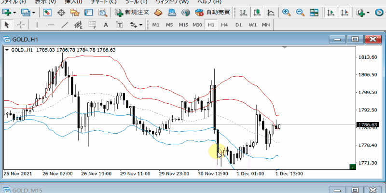Draw a vertical line tool
Viewport: 386px width, 193px height.
(x=37, y=25)
